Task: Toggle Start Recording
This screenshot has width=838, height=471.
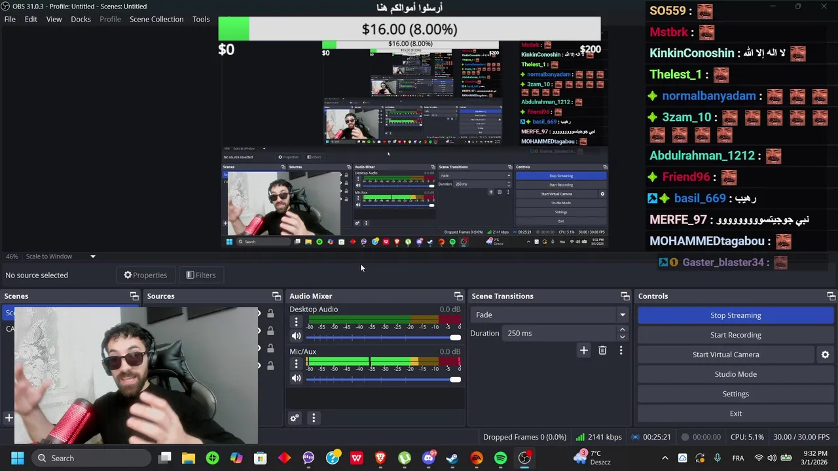Action: tap(736, 335)
